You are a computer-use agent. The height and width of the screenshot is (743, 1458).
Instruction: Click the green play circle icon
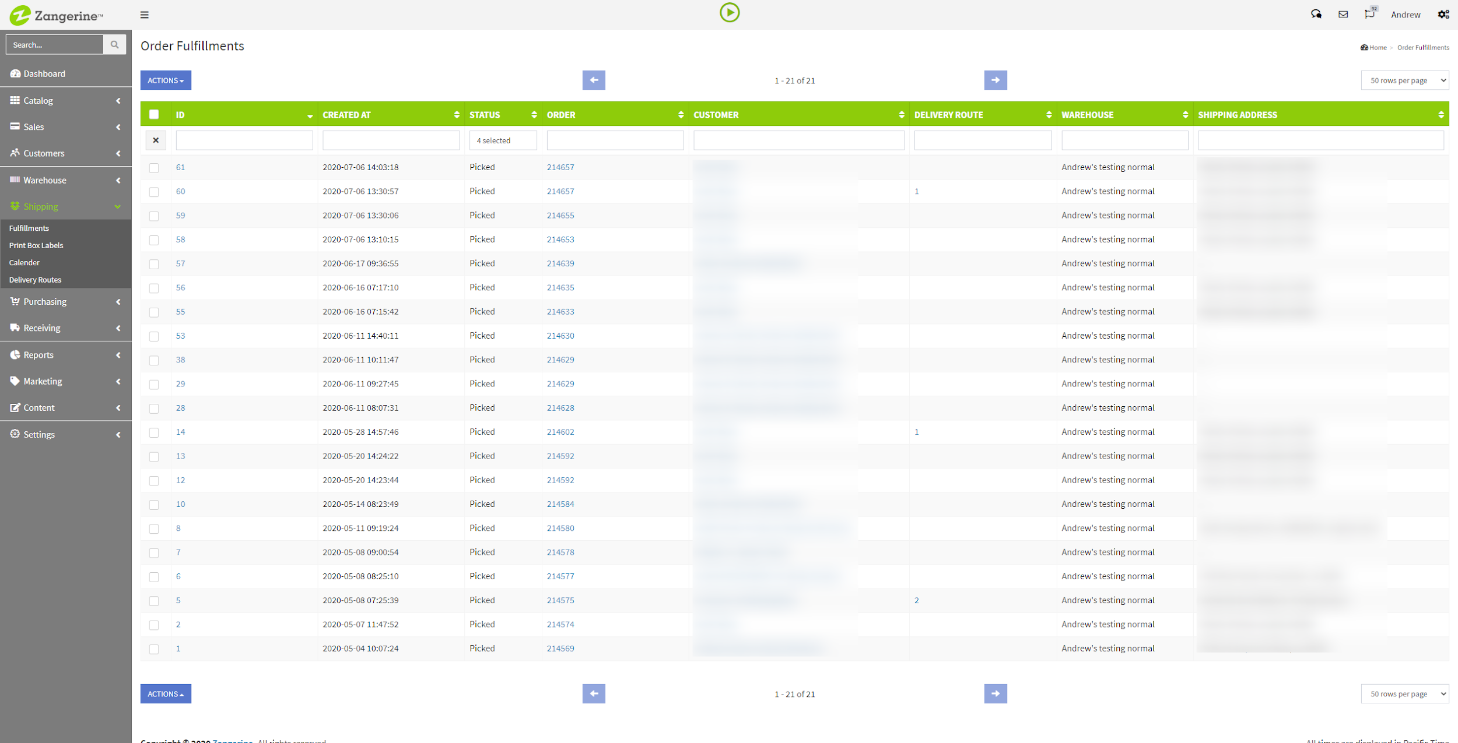click(x=730, y=12)
